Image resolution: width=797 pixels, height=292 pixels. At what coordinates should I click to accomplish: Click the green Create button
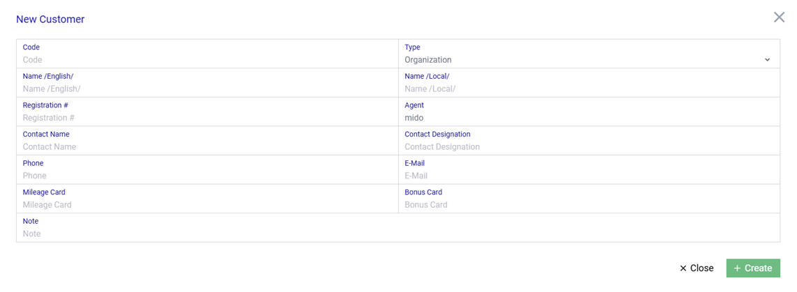pos(753,268)
